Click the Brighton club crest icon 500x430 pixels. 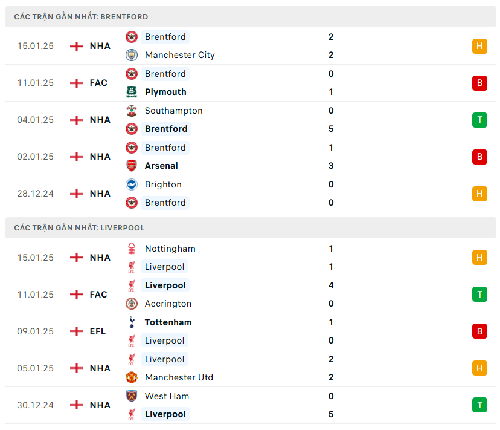(132, 184)
